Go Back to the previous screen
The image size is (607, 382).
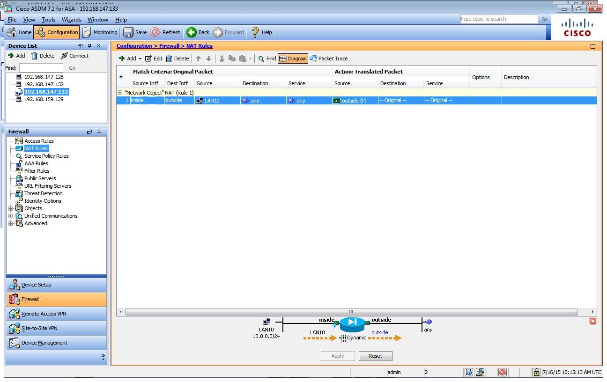point(198,32)
